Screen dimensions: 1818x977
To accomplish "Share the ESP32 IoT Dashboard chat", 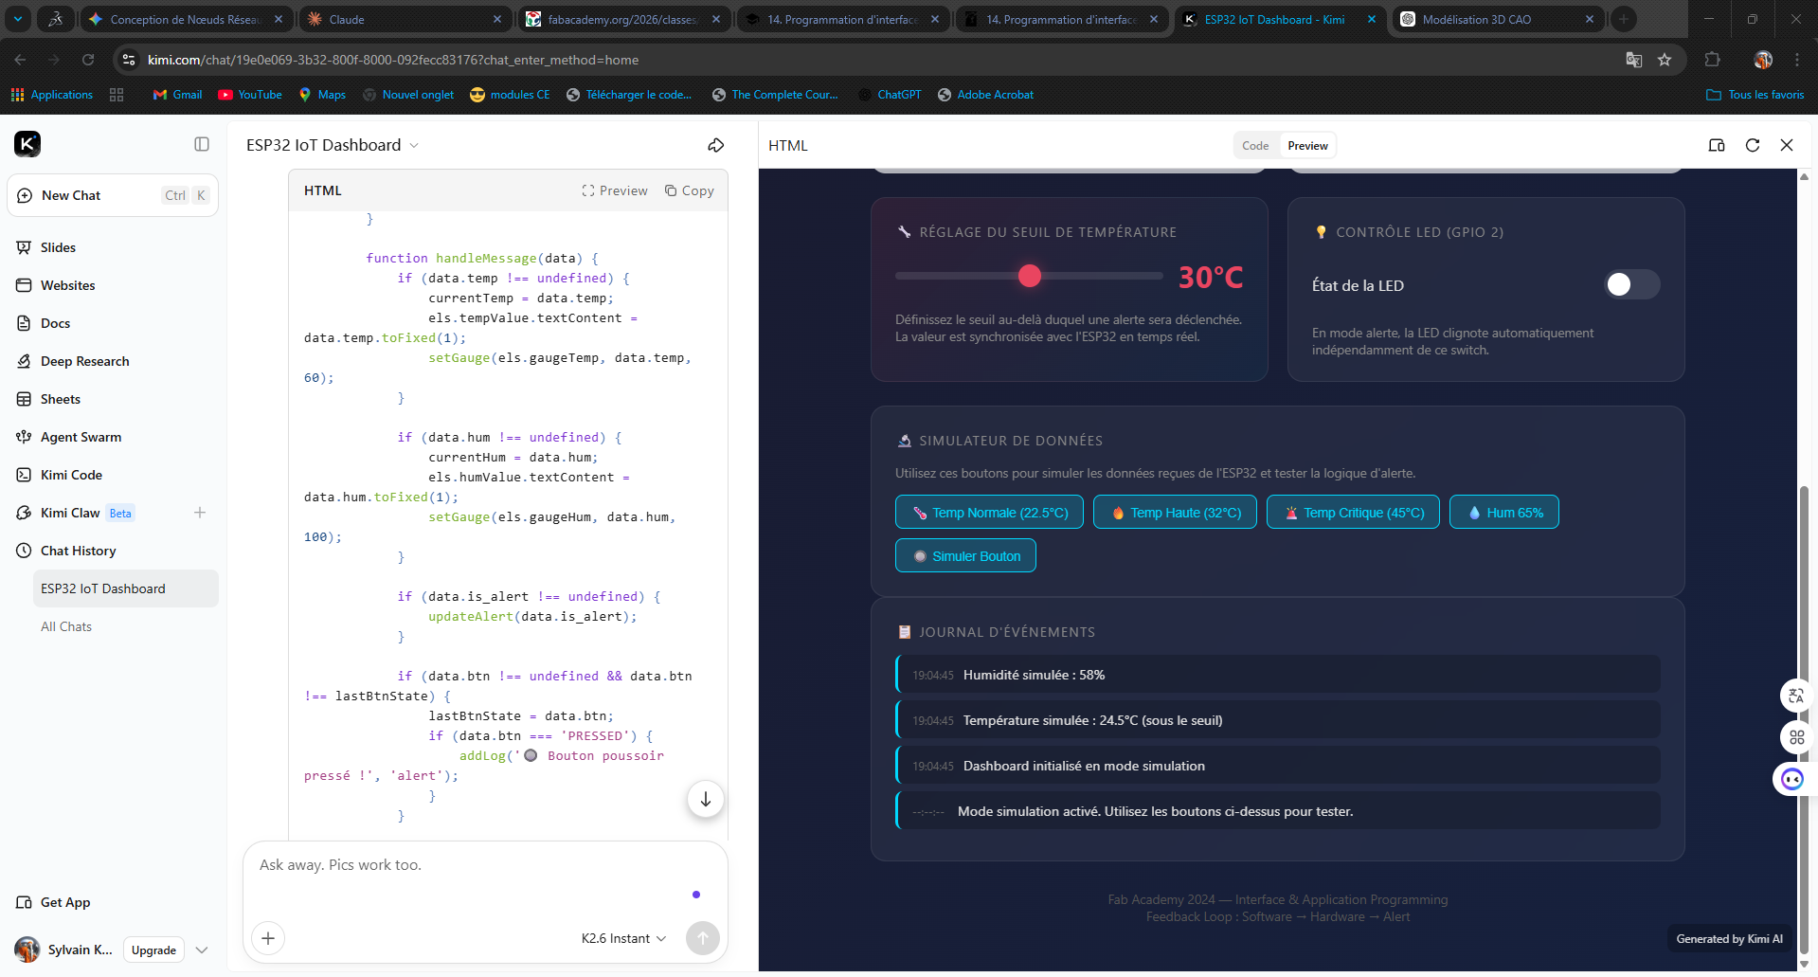I will click(x=716, y=145).
